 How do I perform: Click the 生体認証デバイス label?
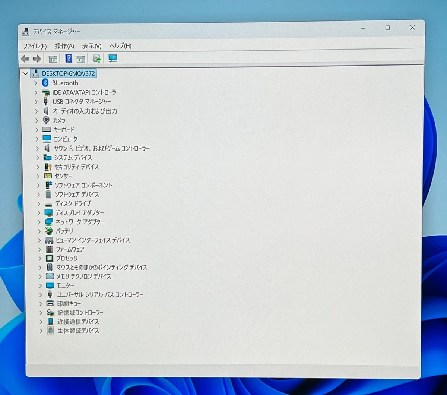click(x=78, y=331)
